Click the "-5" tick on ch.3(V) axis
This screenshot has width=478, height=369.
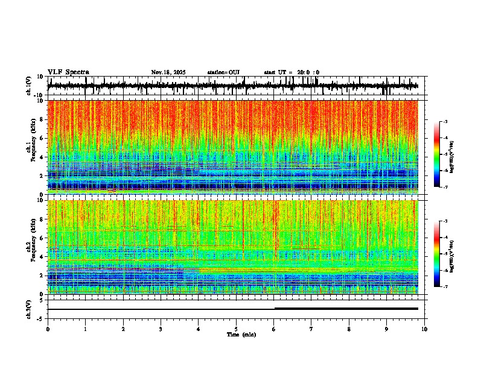click(41, 319)
